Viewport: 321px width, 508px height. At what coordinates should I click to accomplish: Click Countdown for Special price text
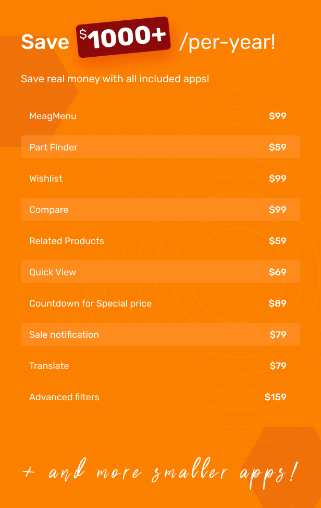click(91, 303)
